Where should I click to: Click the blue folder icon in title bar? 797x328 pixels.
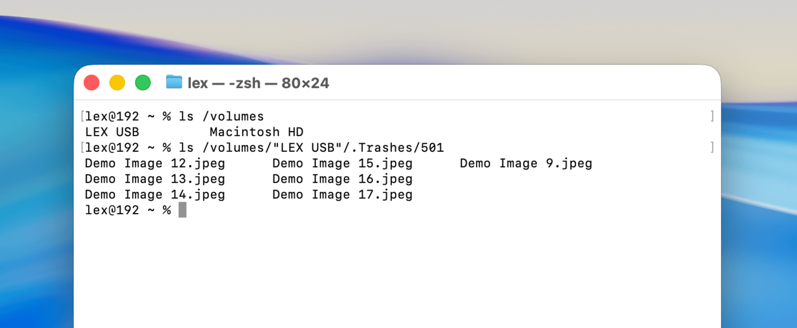coord(173,83)
